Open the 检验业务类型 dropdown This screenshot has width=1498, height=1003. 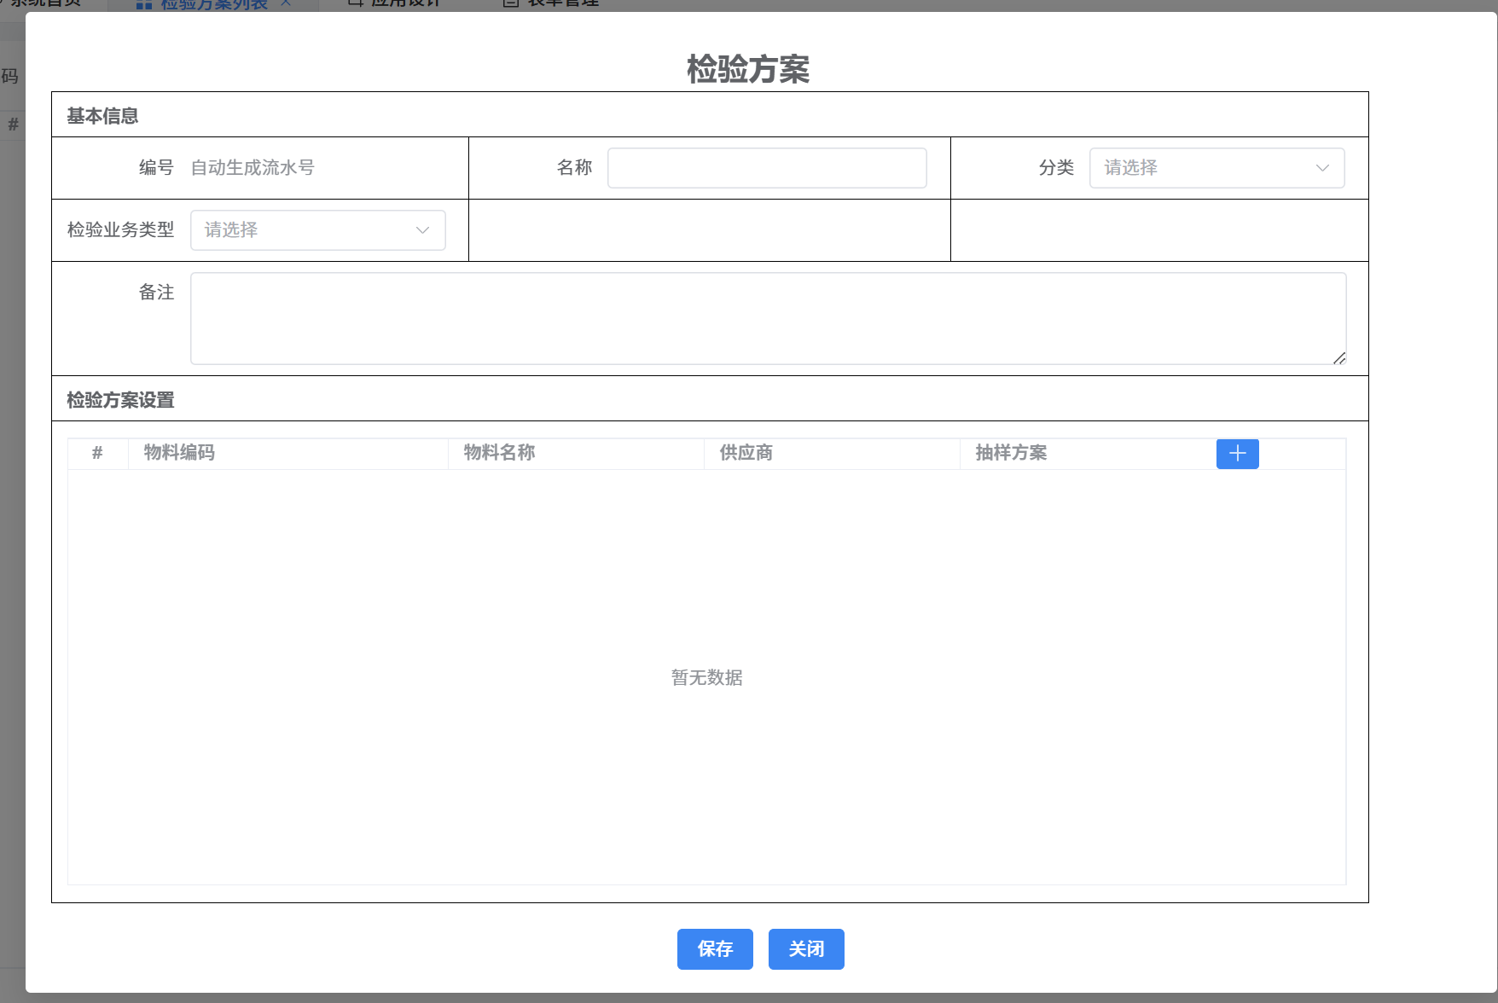click(x=317, y=230)
